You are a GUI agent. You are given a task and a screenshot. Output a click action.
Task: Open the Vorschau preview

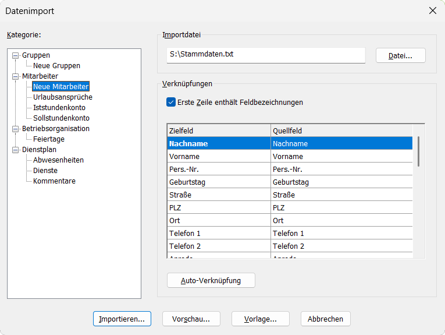tap(191, 319)
